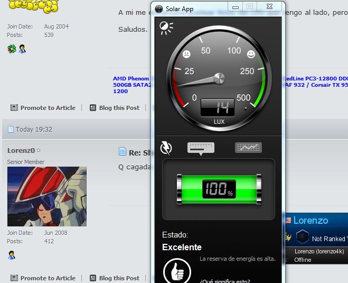Maximize the Solar App window

[250, 7]
